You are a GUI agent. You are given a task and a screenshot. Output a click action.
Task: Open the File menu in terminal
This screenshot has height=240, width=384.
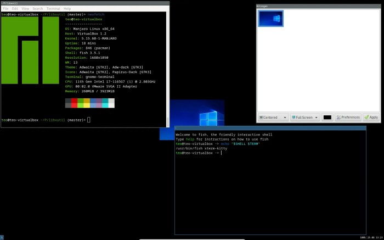(x=5, y=9)
